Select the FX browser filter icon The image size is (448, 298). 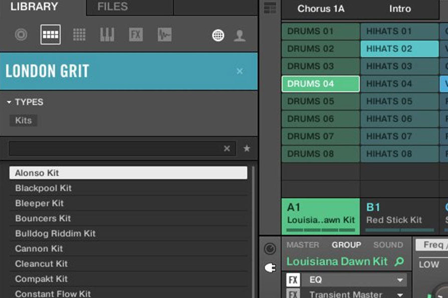(x=135, y=34)
